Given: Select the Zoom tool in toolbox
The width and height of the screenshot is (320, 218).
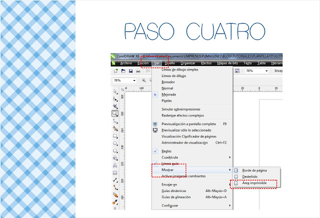Looking at the screenshot, I should coord(115,113).
